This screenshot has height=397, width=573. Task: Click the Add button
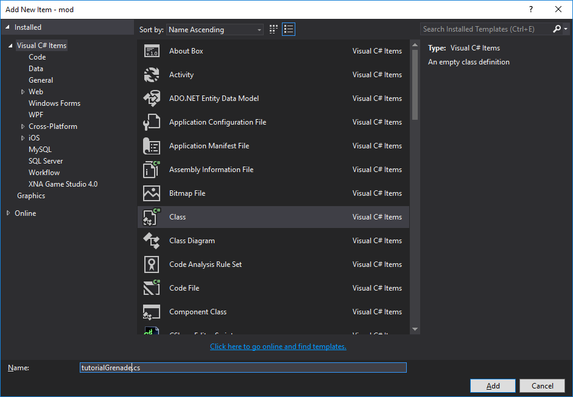[x=493, y=385]
